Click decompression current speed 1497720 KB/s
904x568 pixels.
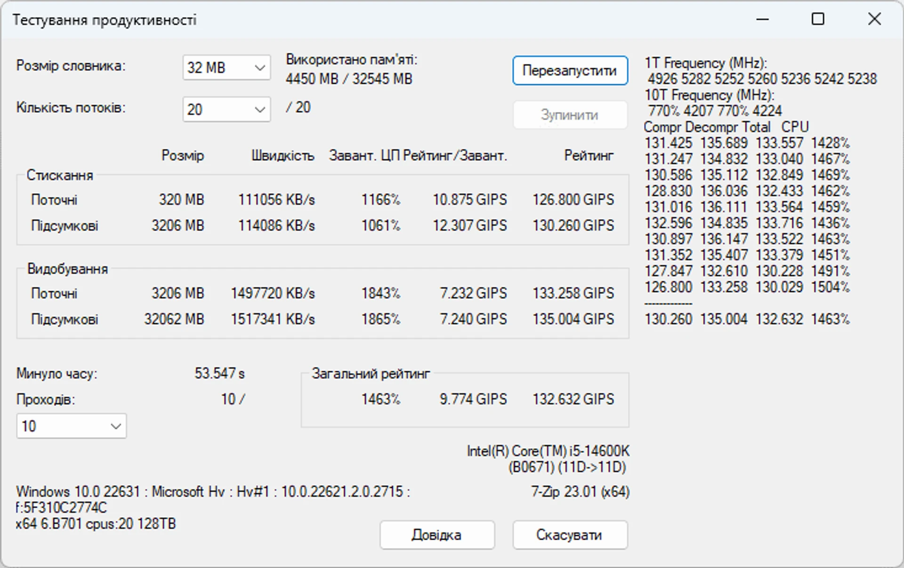tap(273, 293)
